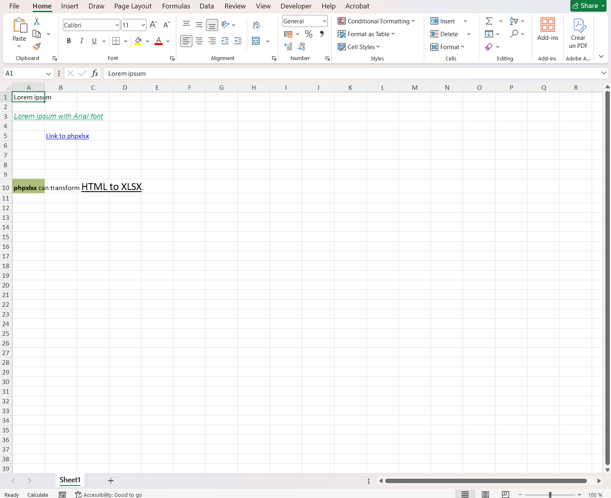Expand the General number format dropdown

324,21
